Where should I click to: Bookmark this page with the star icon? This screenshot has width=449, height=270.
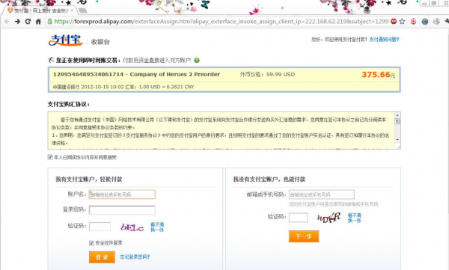[x=402, y=22]
